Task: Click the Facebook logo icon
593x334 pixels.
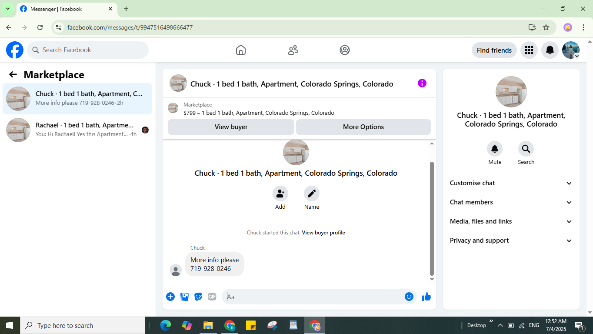Action: point(15,50)
